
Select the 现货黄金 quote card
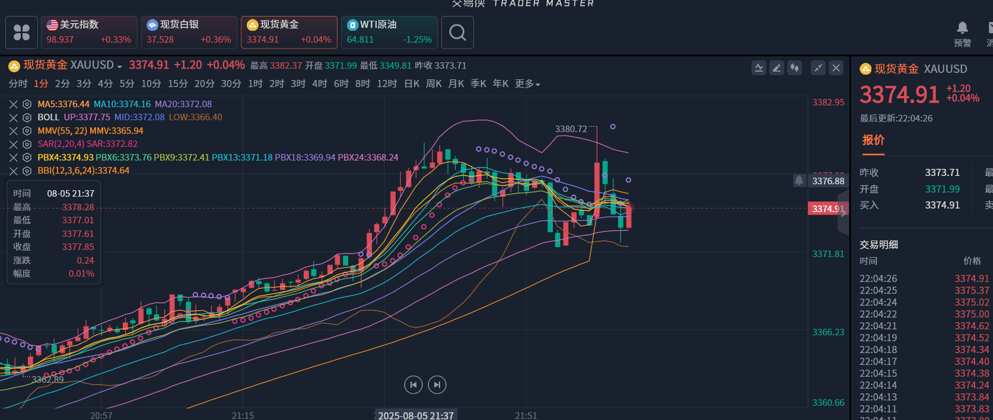[x=289, y=32]
